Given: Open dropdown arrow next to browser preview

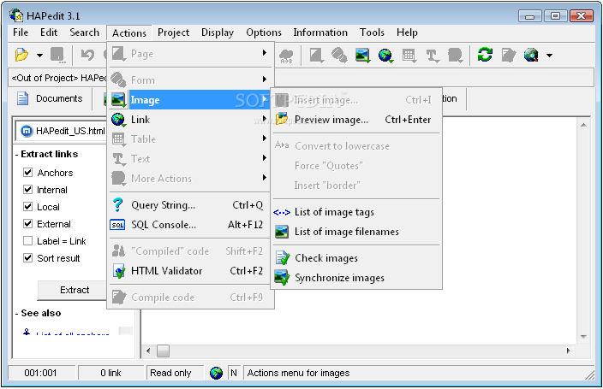Looking at the screenshot, I should [x=550, y=56].
